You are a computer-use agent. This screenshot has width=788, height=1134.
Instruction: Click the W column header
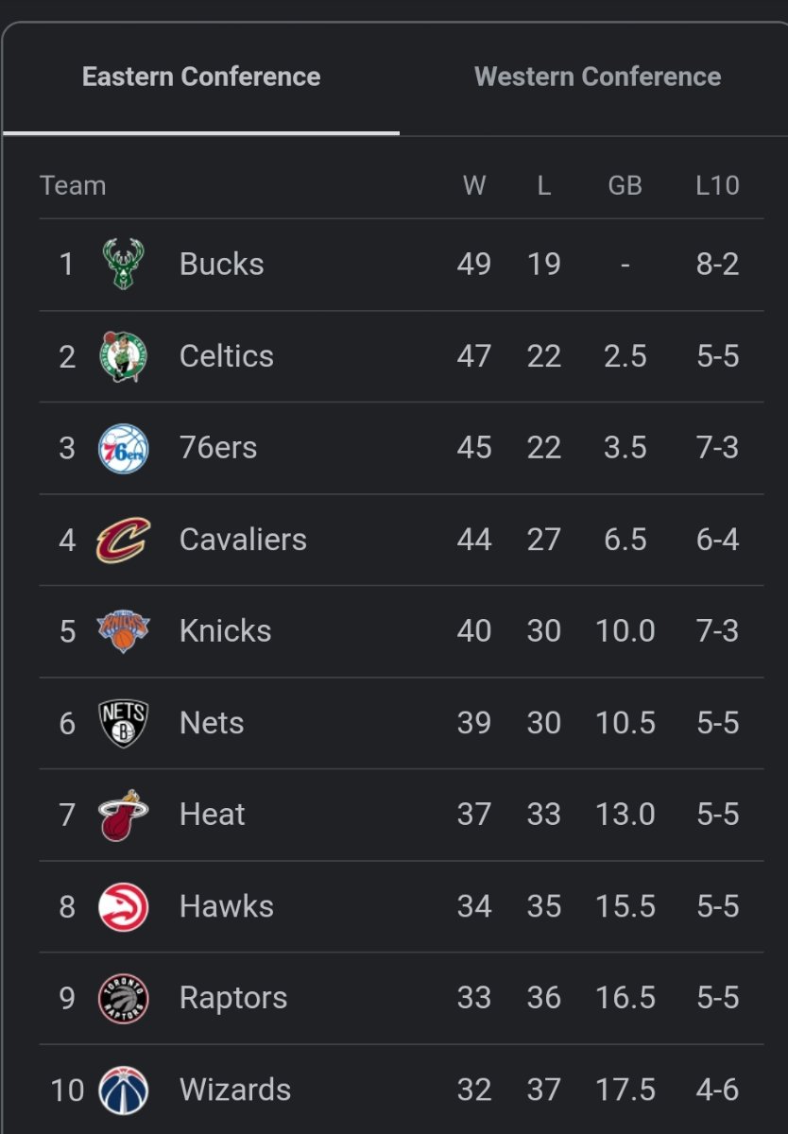474,185
